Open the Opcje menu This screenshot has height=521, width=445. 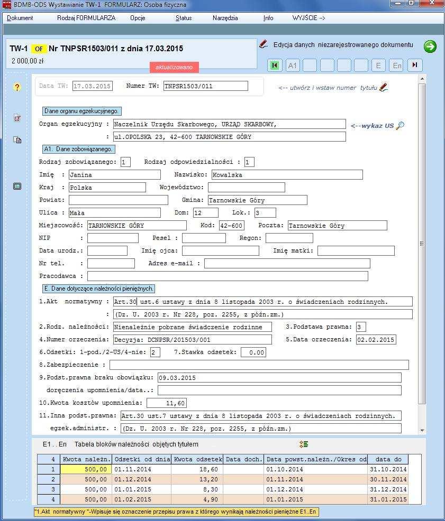pyautogui.click(x=138, y=18)
